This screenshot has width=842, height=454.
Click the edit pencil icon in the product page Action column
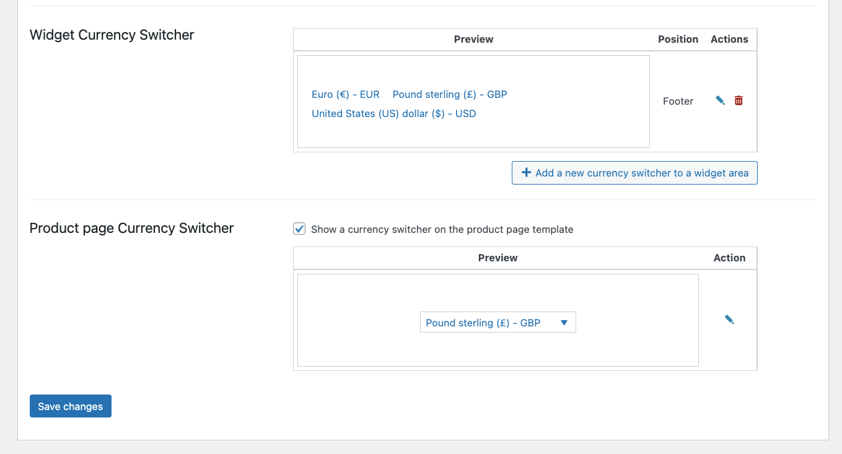(x=729, y=319)
